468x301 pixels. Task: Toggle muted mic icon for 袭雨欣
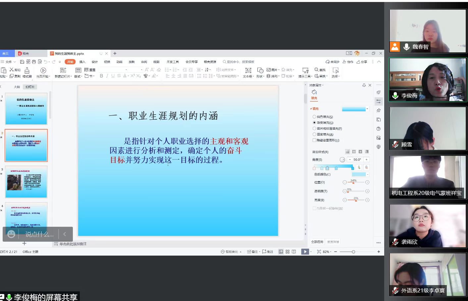coord(395,242)
